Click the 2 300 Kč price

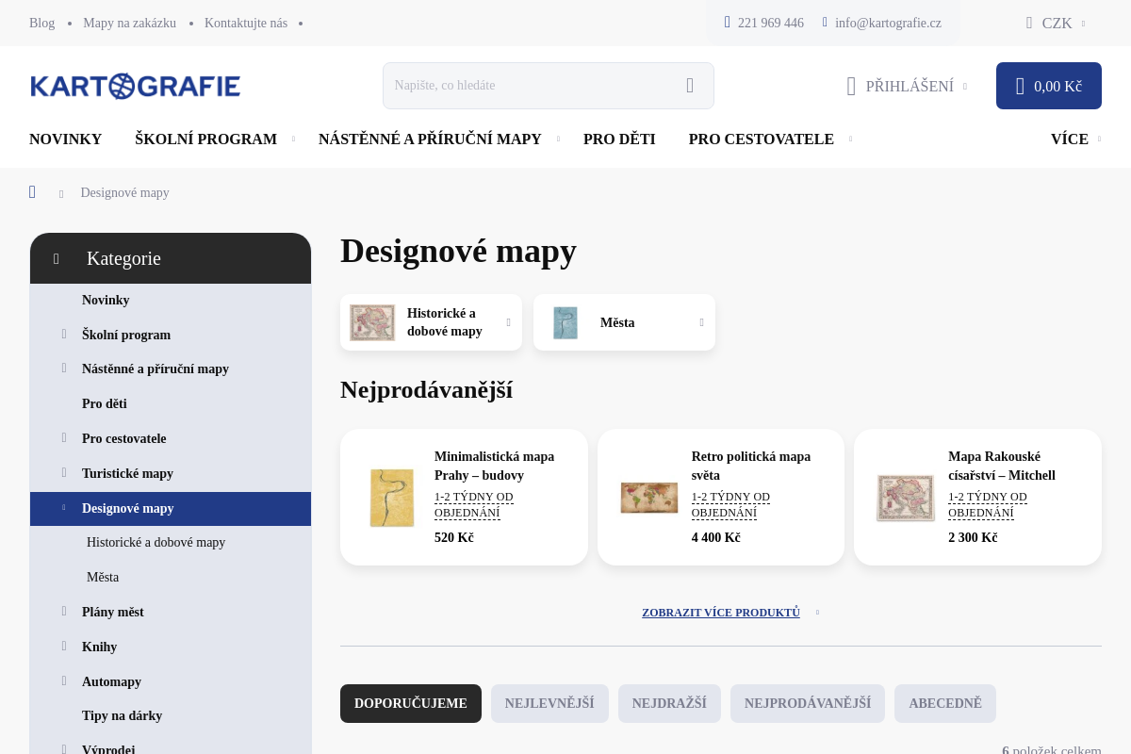pos(973,537)
